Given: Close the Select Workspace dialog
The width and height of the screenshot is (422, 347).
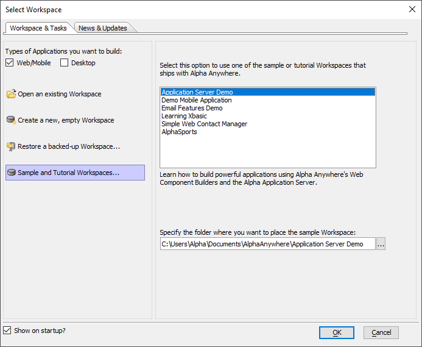Looking at the screenshot, I should click(x=412, y=9).
